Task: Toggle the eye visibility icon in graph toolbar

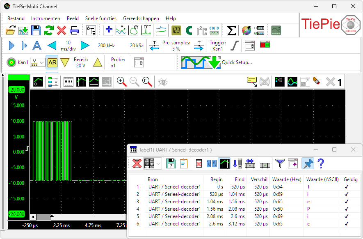Action: coord(163,82)
